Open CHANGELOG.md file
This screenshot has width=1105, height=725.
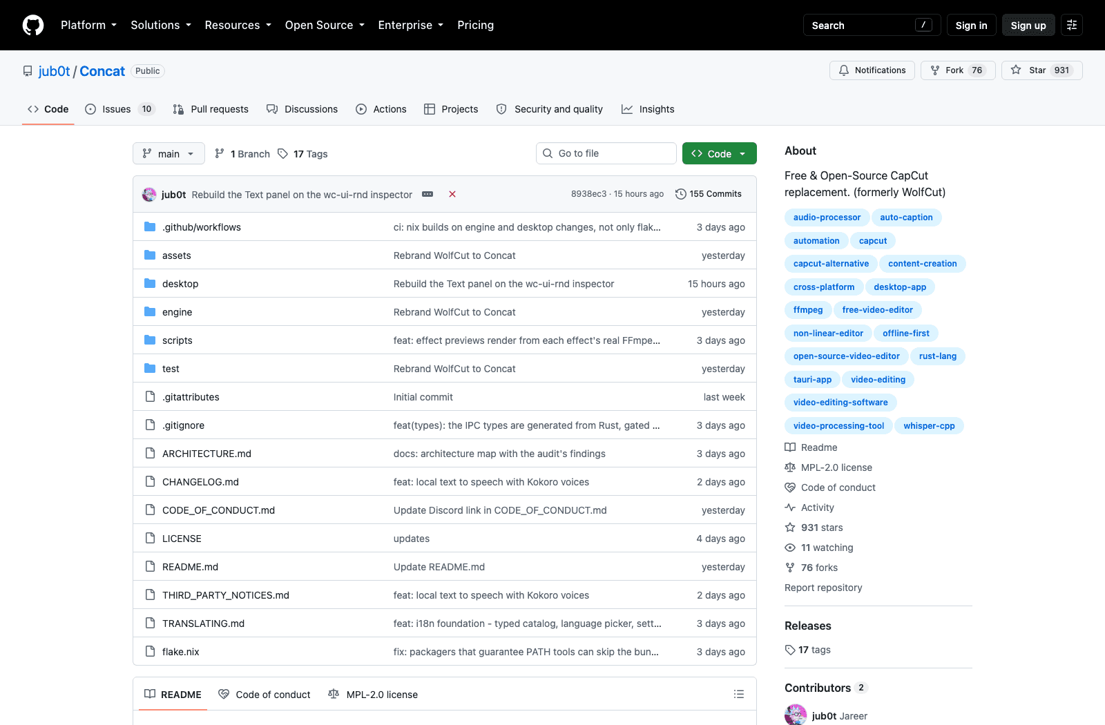pyautogui.click(x=200, y=482)
